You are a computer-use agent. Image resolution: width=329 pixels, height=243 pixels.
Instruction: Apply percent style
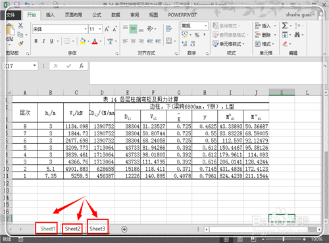(x=197, y=35)
